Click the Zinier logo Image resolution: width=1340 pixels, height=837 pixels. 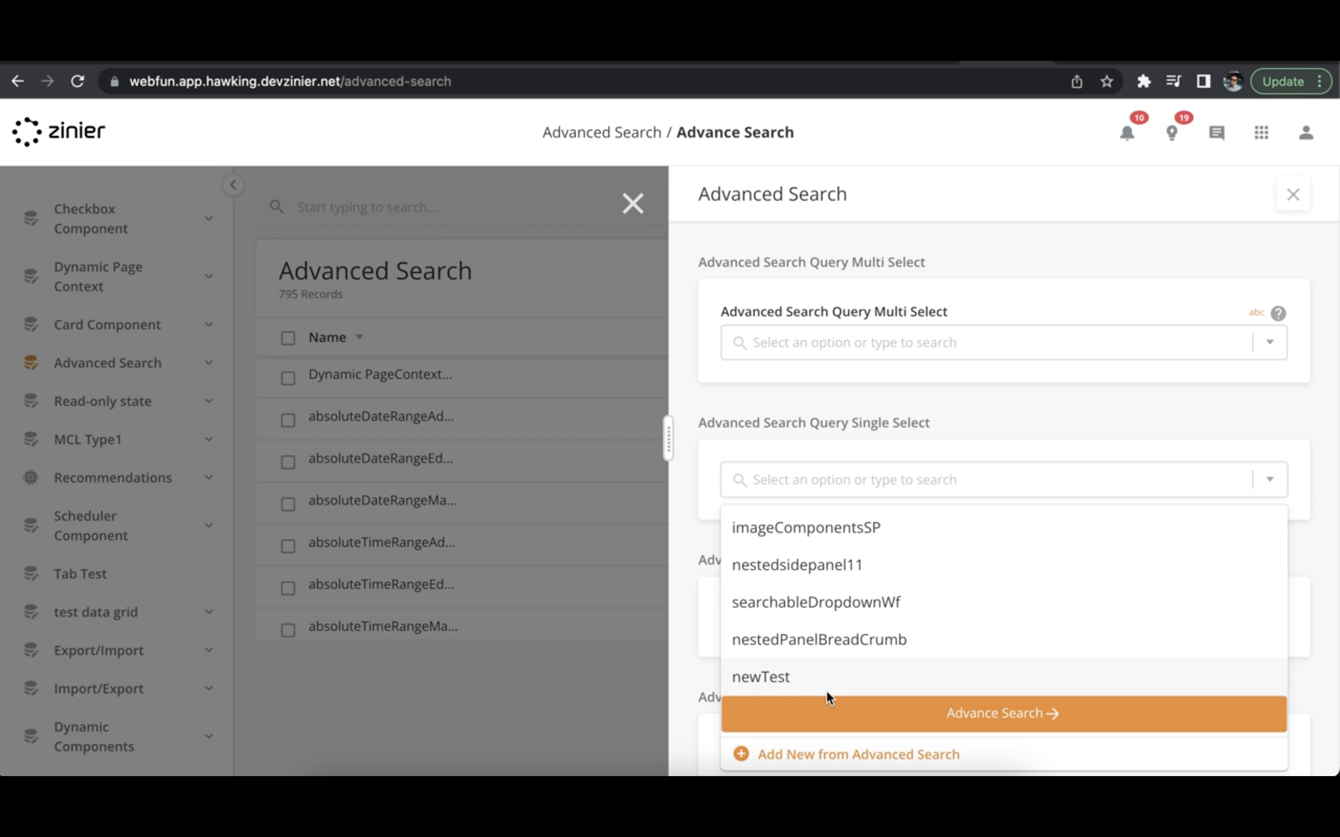(59, 132)
